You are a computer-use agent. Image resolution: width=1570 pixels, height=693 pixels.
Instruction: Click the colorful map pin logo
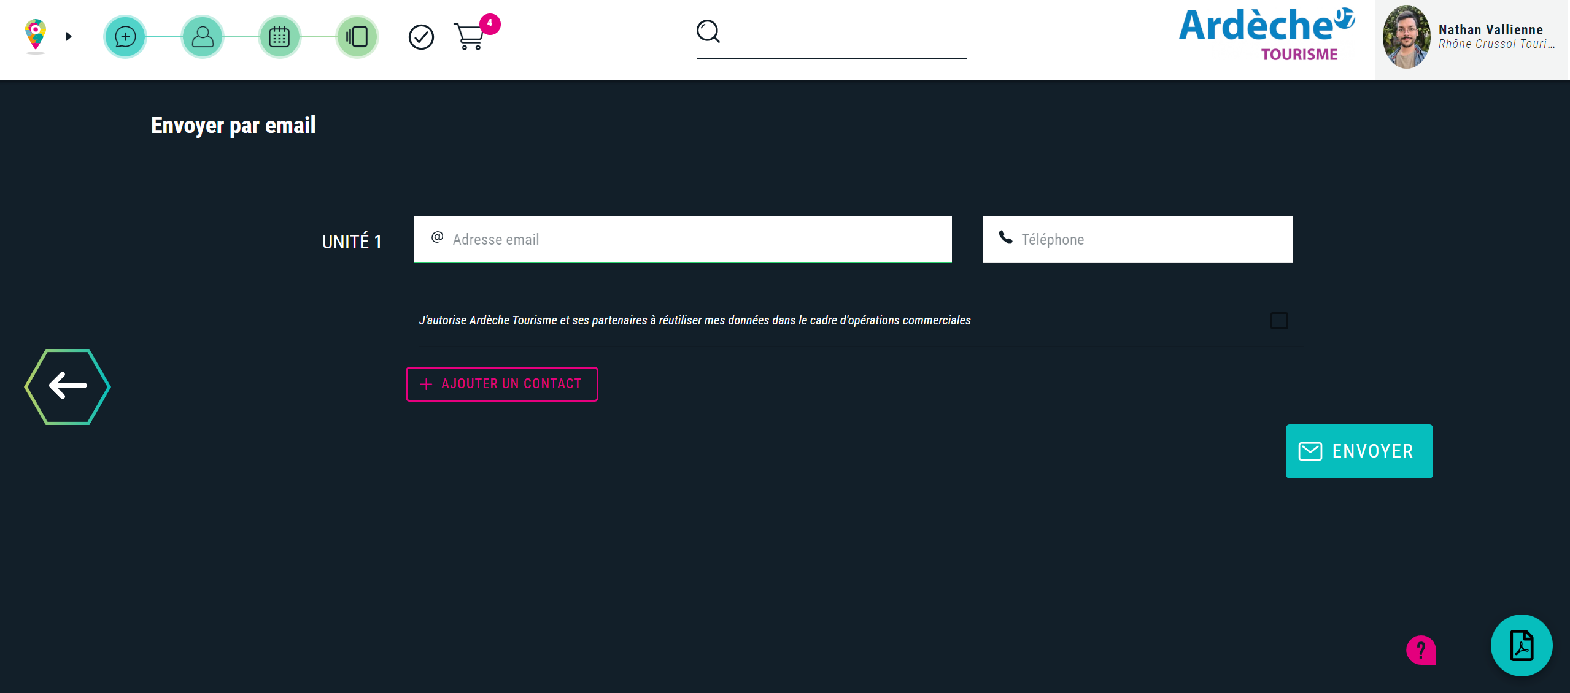(36, 35)
